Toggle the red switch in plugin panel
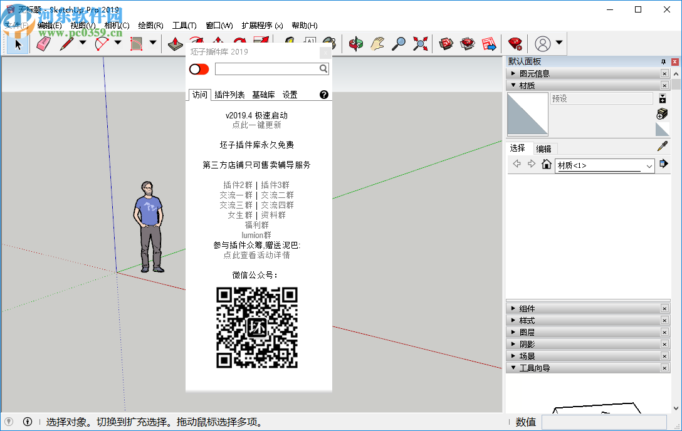Screen dimensions: 682x431 tap(199, 69)
